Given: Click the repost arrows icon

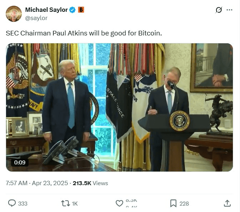Looking at the screenshot, I should point(65,203).
